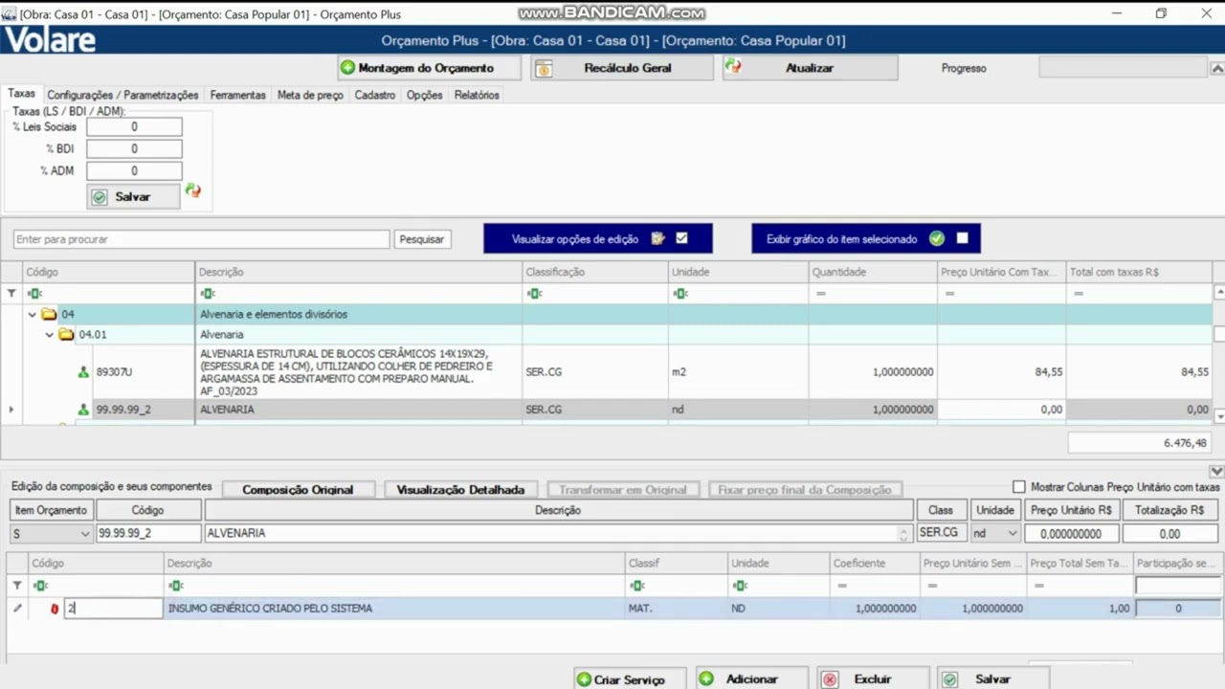Click the Classif filter condition icon in lower grid
This screenshot has height=689, width=1225.
click(637, 586)
